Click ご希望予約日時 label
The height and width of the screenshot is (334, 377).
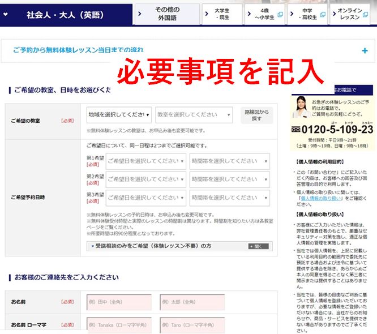pos(28,198)
